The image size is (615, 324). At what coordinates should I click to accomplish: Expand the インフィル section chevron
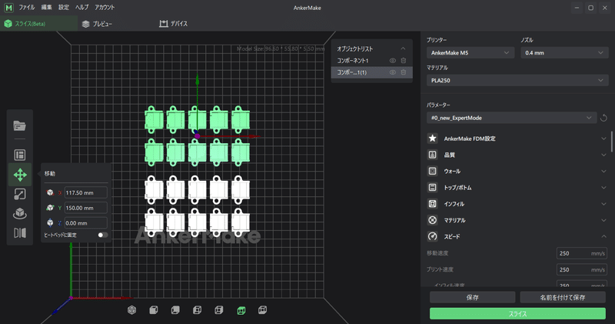coord(603,204)
